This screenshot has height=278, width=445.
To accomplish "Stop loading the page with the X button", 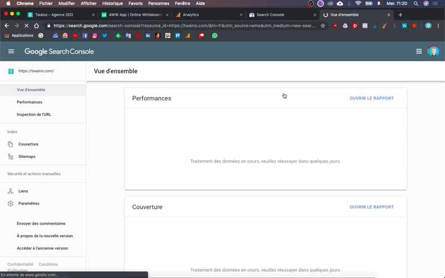I will (26, 26).
